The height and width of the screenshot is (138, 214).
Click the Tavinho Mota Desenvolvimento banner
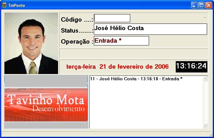46,105
